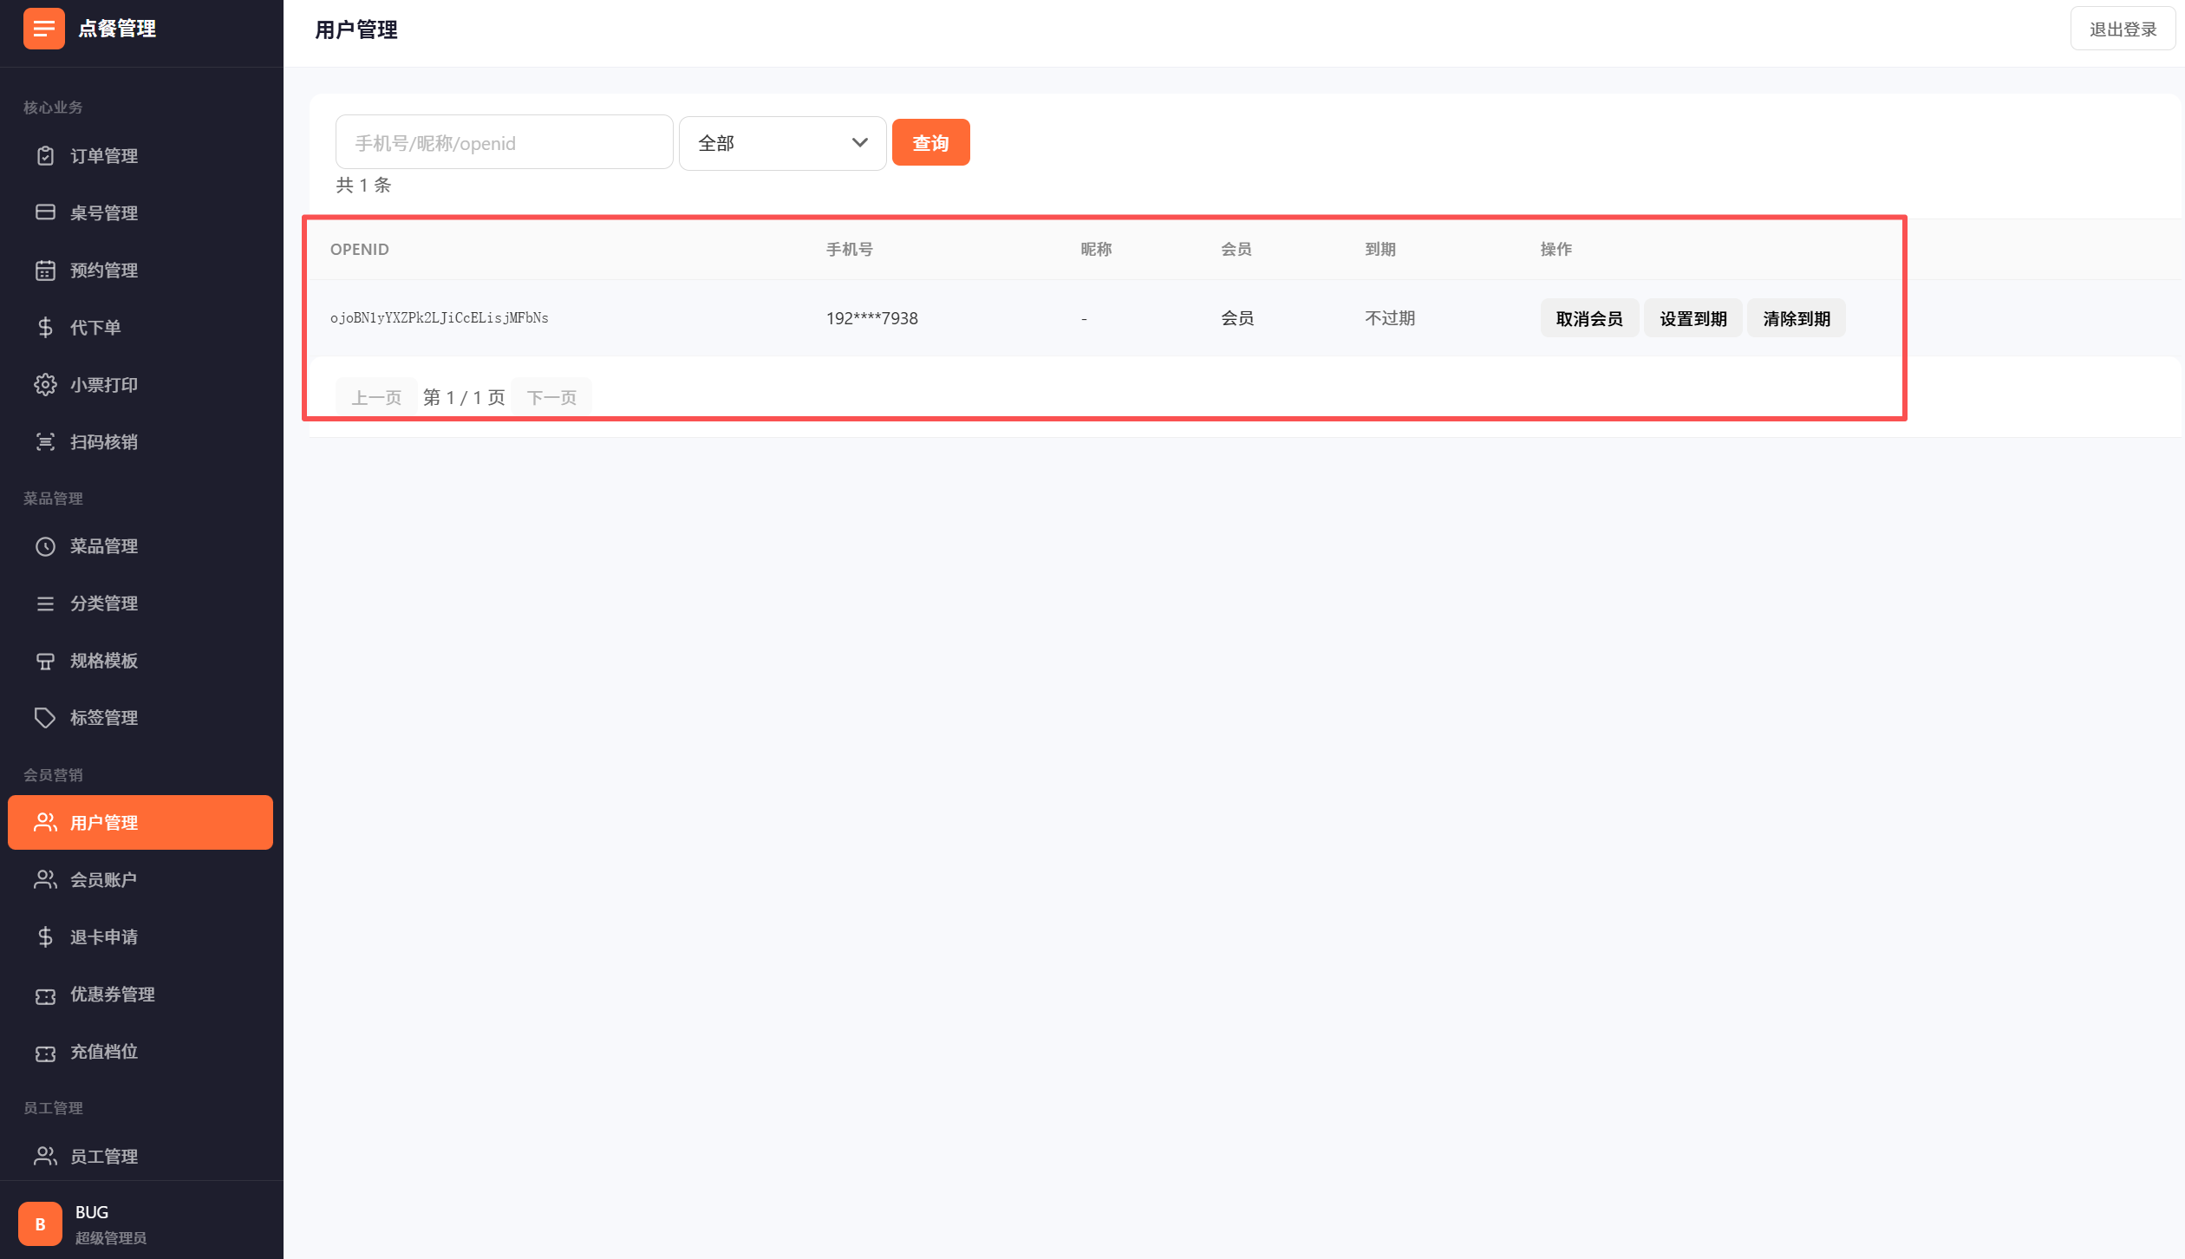This screenshot has width=2185, height=1259.
Task: Click the receipt printing gear icon
Action: point(45,385)
